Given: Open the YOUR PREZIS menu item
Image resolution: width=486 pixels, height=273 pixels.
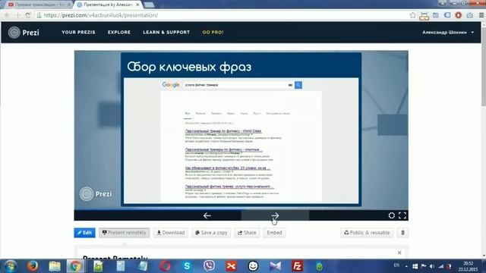Looking at the screenshot, I should click(78, 32).
